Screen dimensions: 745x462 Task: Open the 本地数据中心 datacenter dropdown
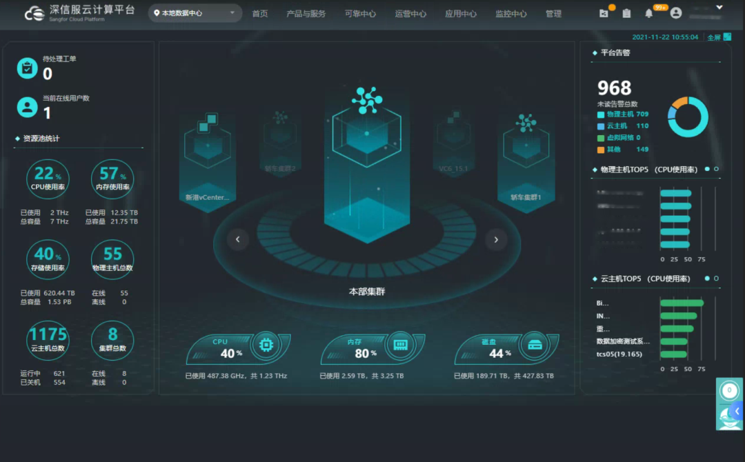195,13
